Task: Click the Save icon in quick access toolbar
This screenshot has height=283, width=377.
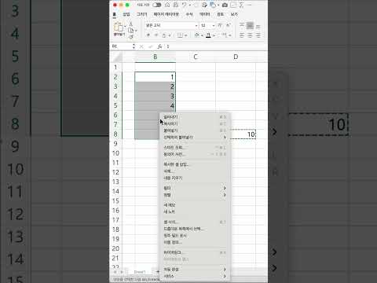Action: point(176,5)
